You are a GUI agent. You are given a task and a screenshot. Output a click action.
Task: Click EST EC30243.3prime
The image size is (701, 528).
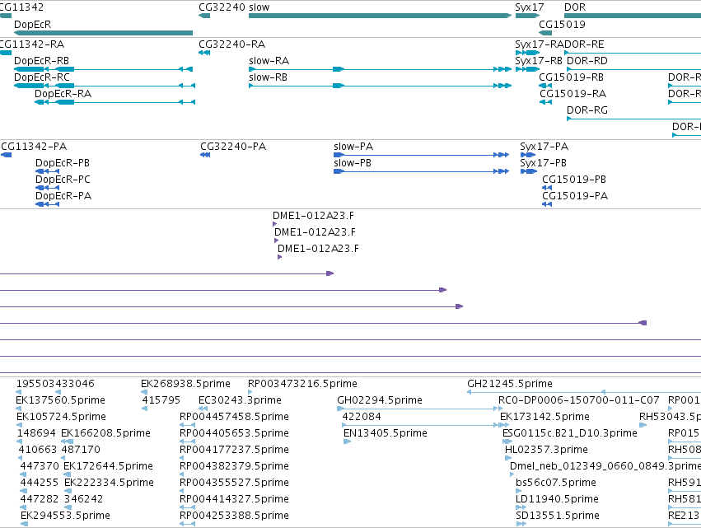241,400
